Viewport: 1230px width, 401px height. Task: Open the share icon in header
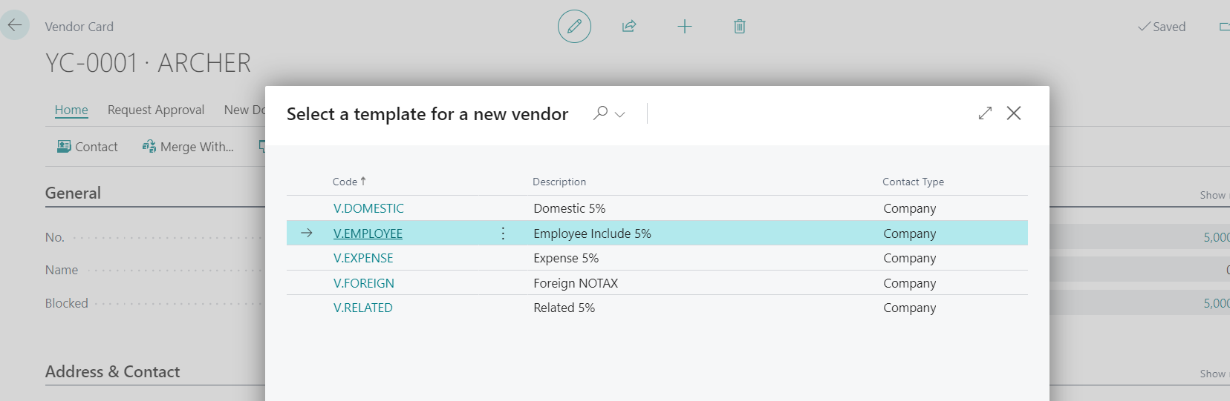(x=629, y=27)
